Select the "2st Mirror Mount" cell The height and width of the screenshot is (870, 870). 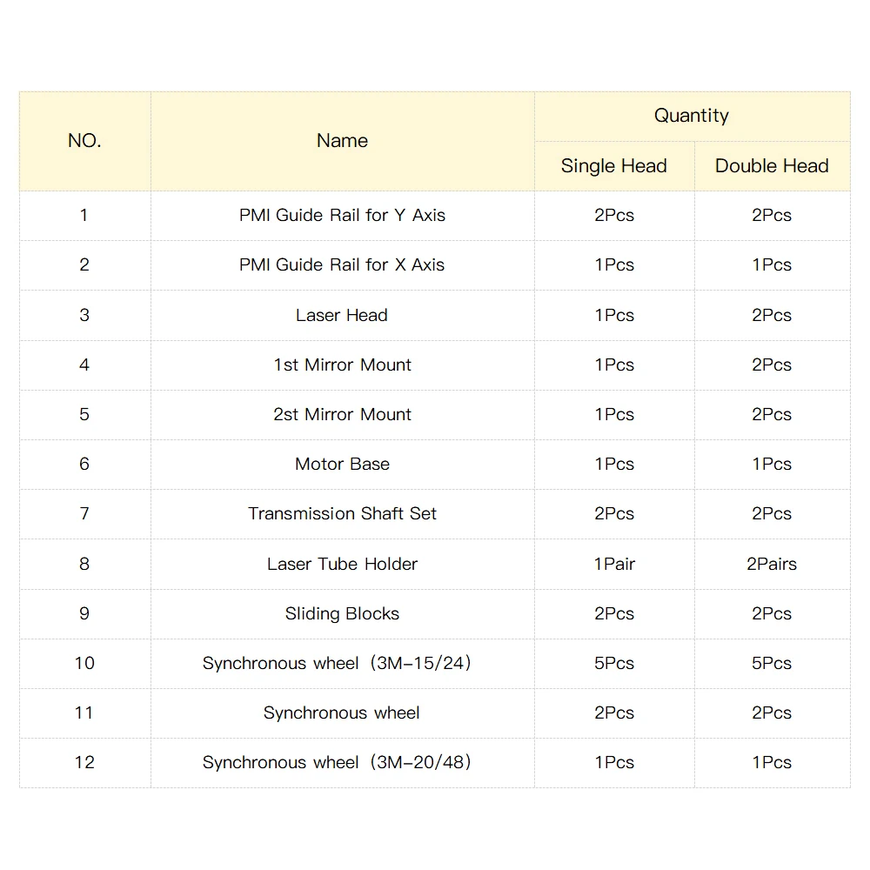click(x=342, y=414)
